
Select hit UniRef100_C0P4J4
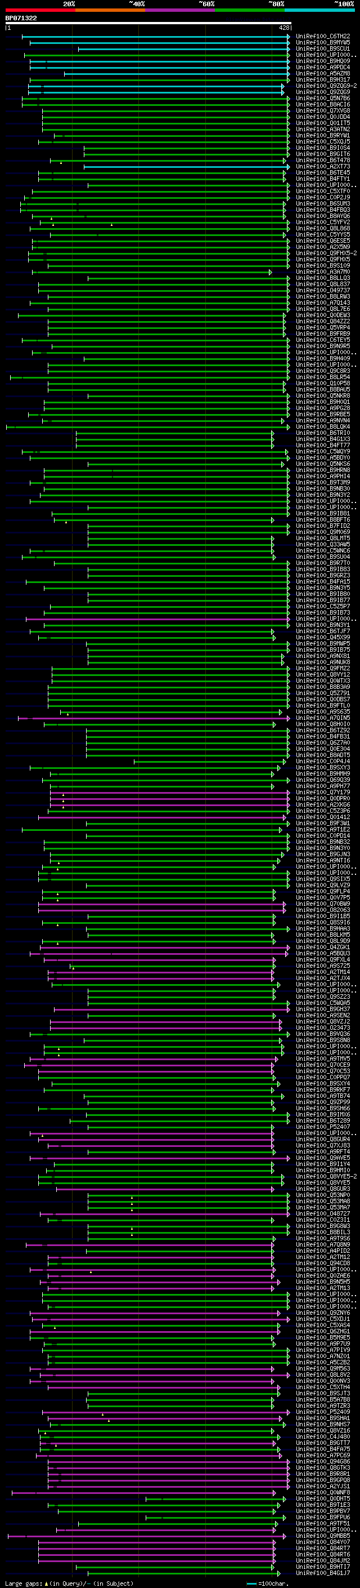click(x=322, y=762)
